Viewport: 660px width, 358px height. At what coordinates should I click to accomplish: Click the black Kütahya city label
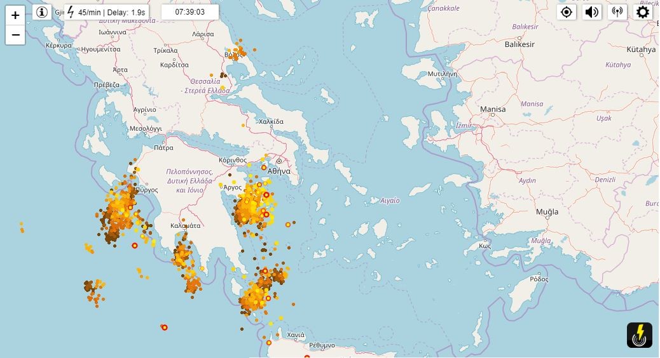click(x=641, y=50)
